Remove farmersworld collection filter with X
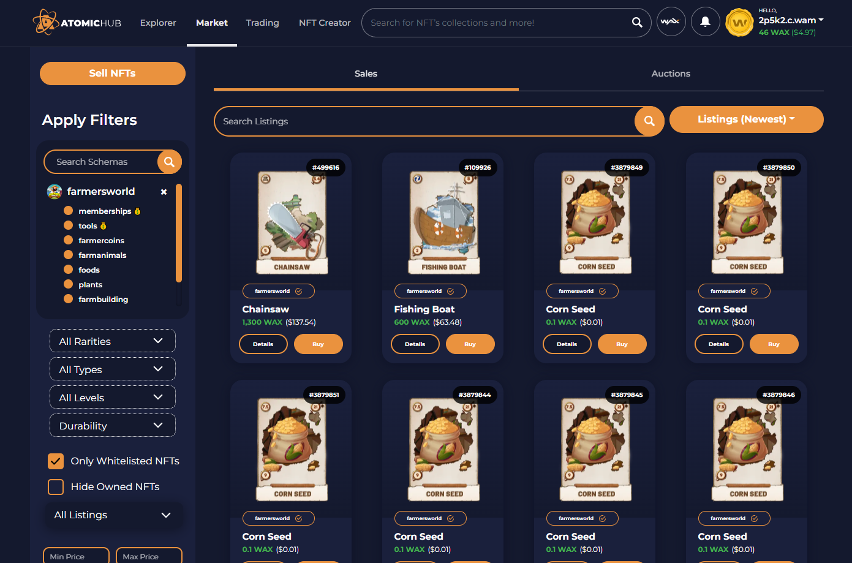Viewport: 852px width, 563px height. click(x=164, y=192)
